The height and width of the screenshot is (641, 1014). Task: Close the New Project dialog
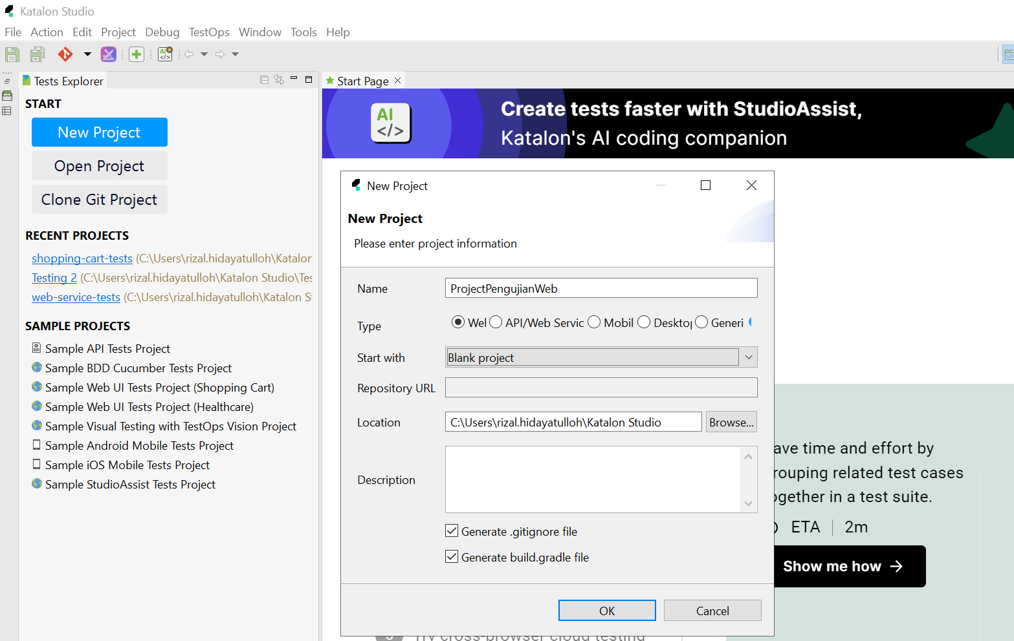point(751,185)
